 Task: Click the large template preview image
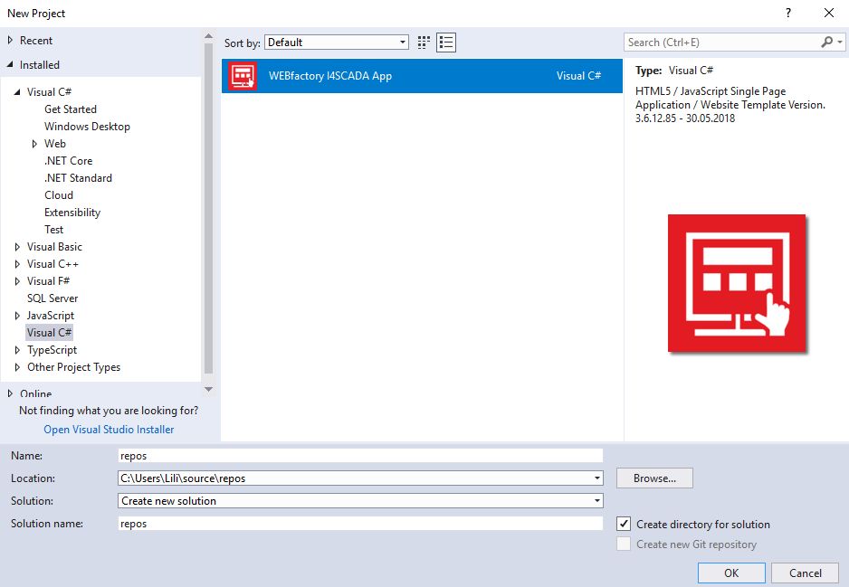point(737,283)
